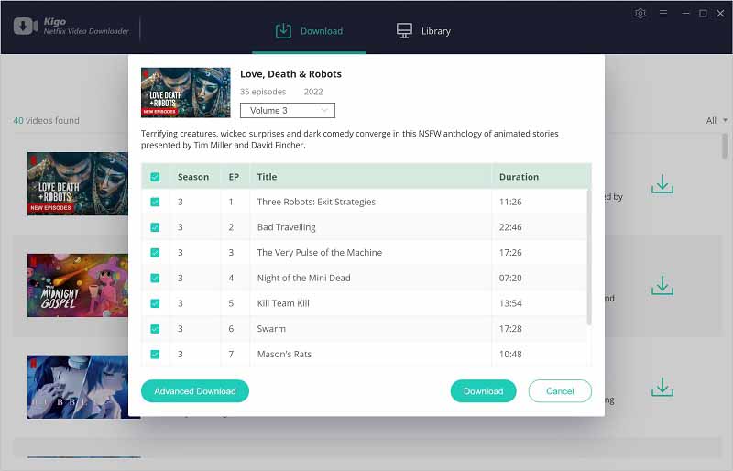Uncheck Three Robots: Exit Strategies episode
Viewport: 733px width, 471px height.
click(x=155, y=203)
